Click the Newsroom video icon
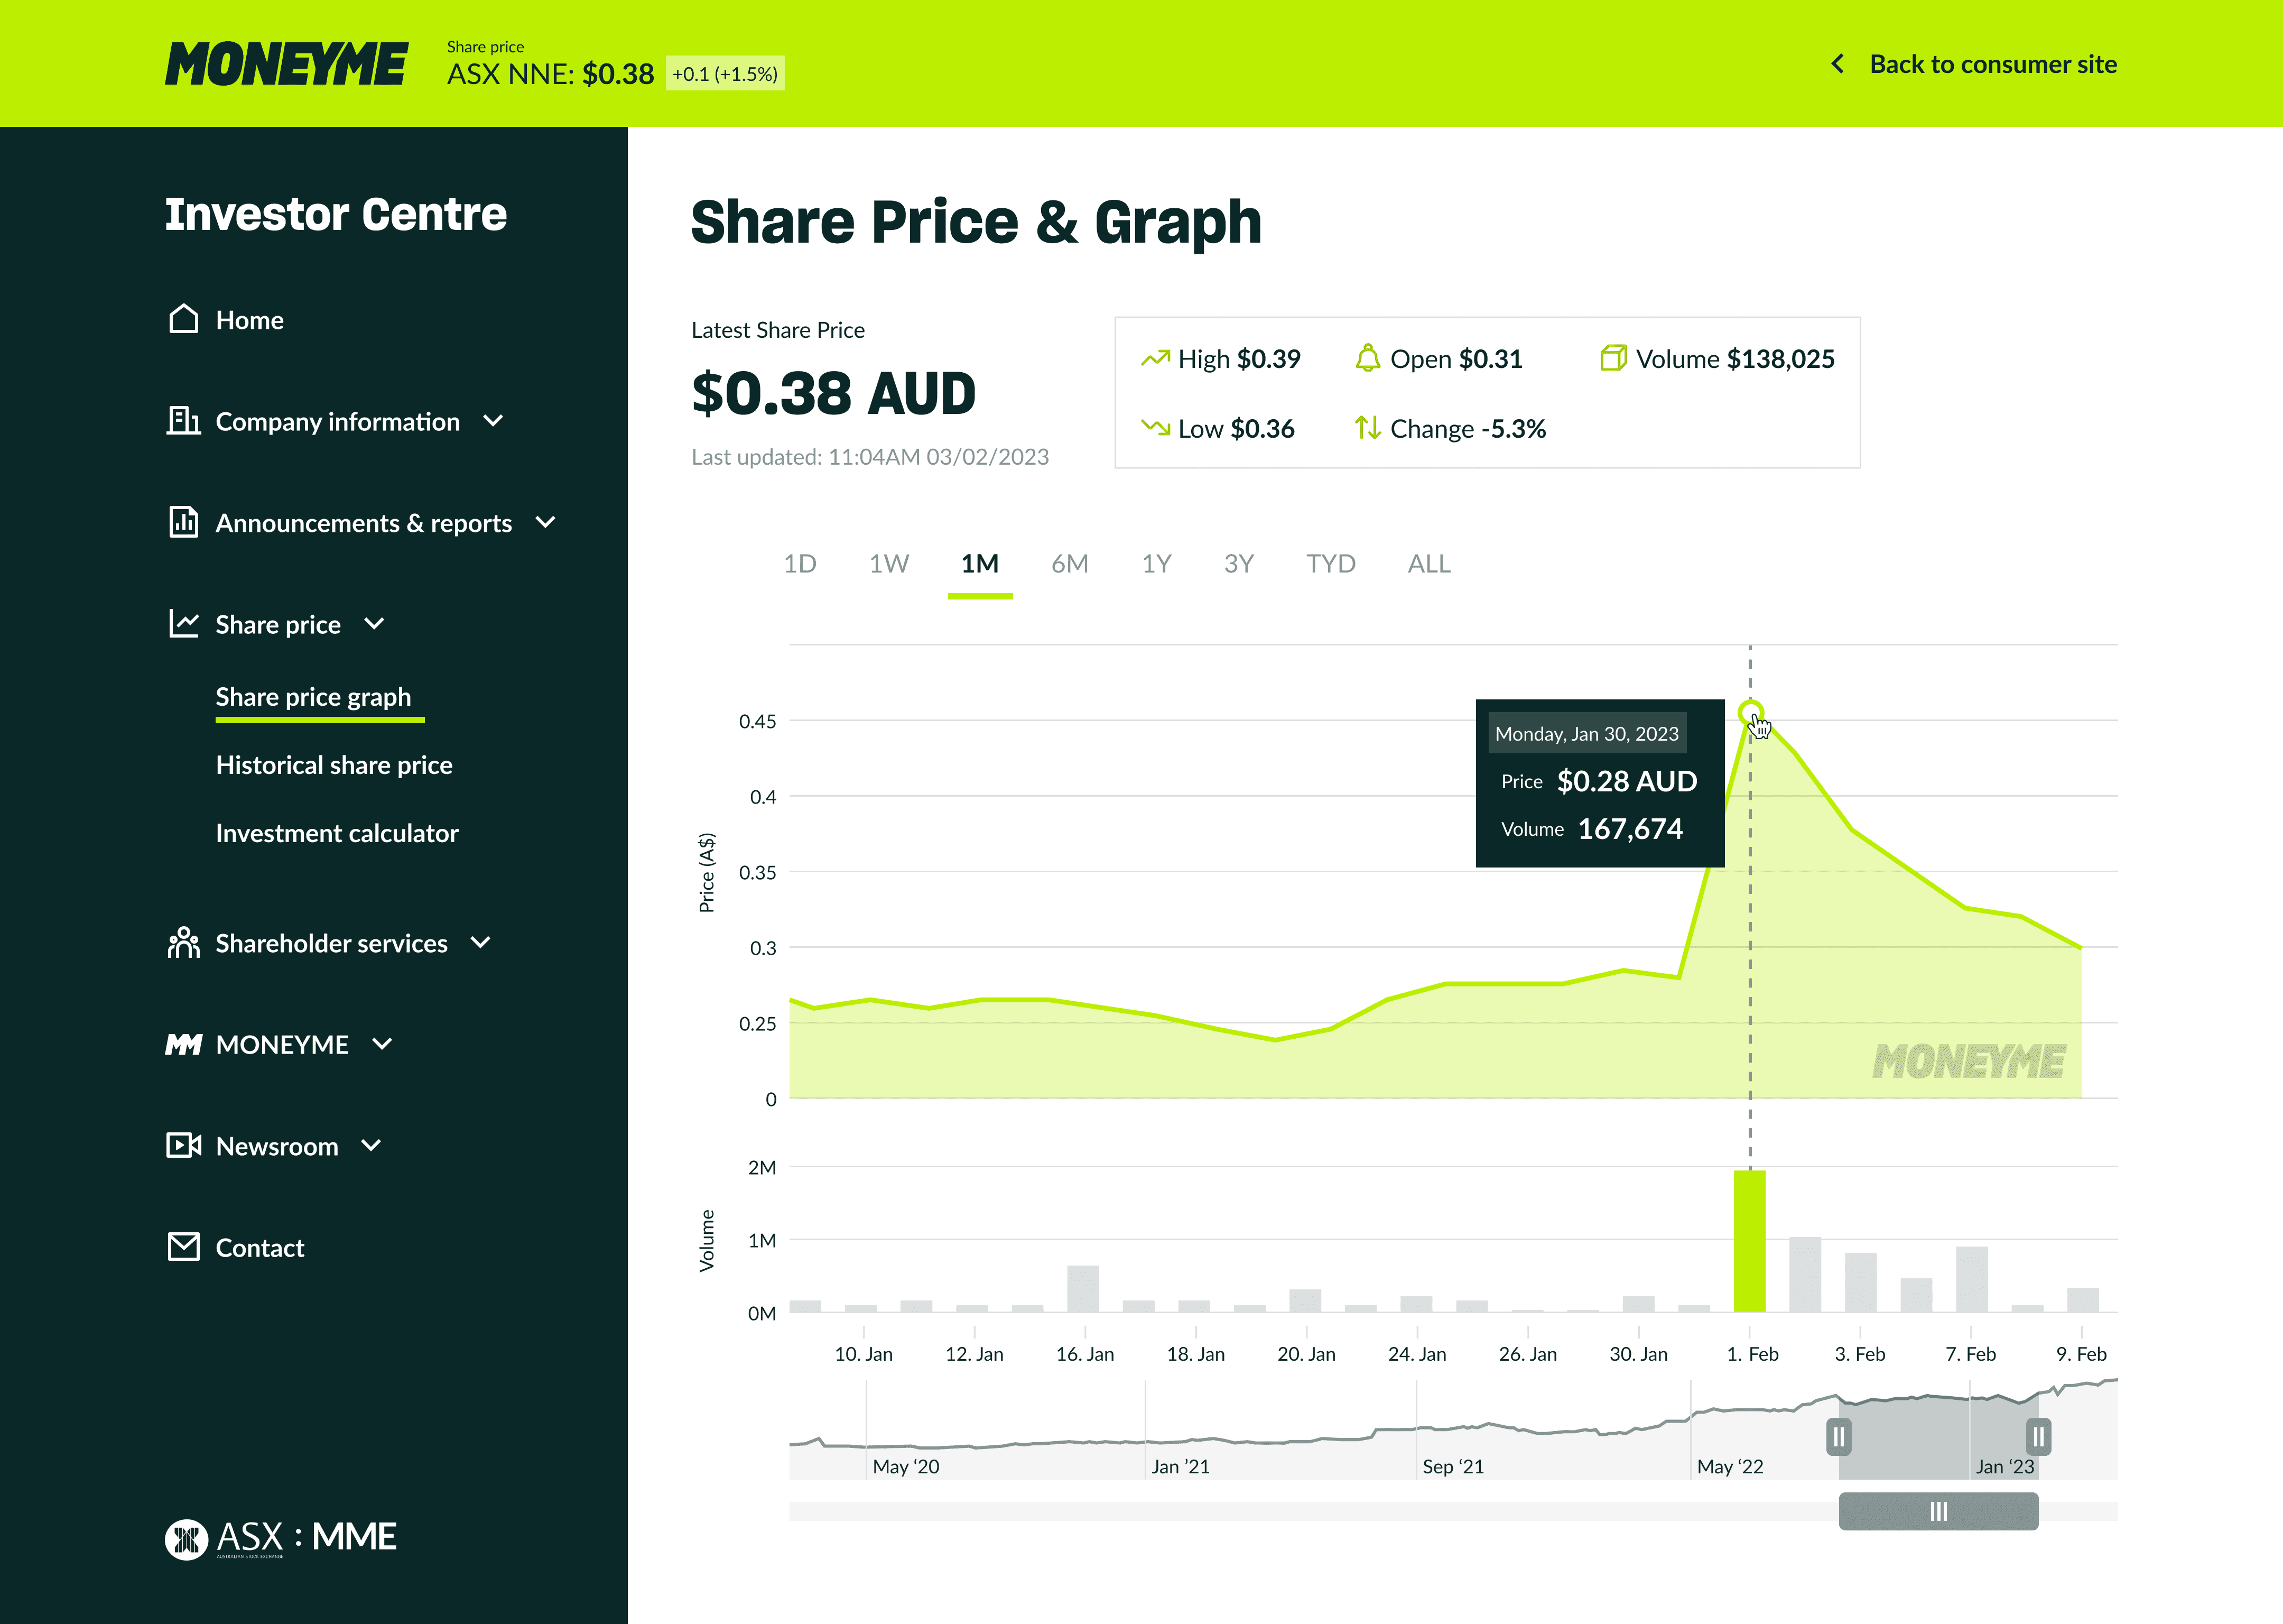 [x=184, y=1145]
